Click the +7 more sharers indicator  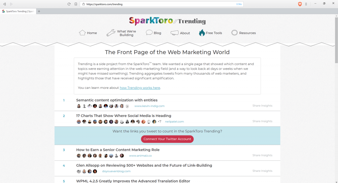tap(159, 122)
